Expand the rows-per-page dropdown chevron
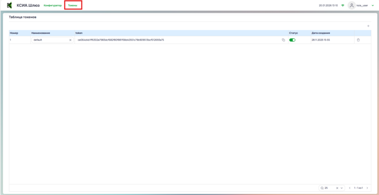Screen dimensions: 379x195 [x=342, y=188]
